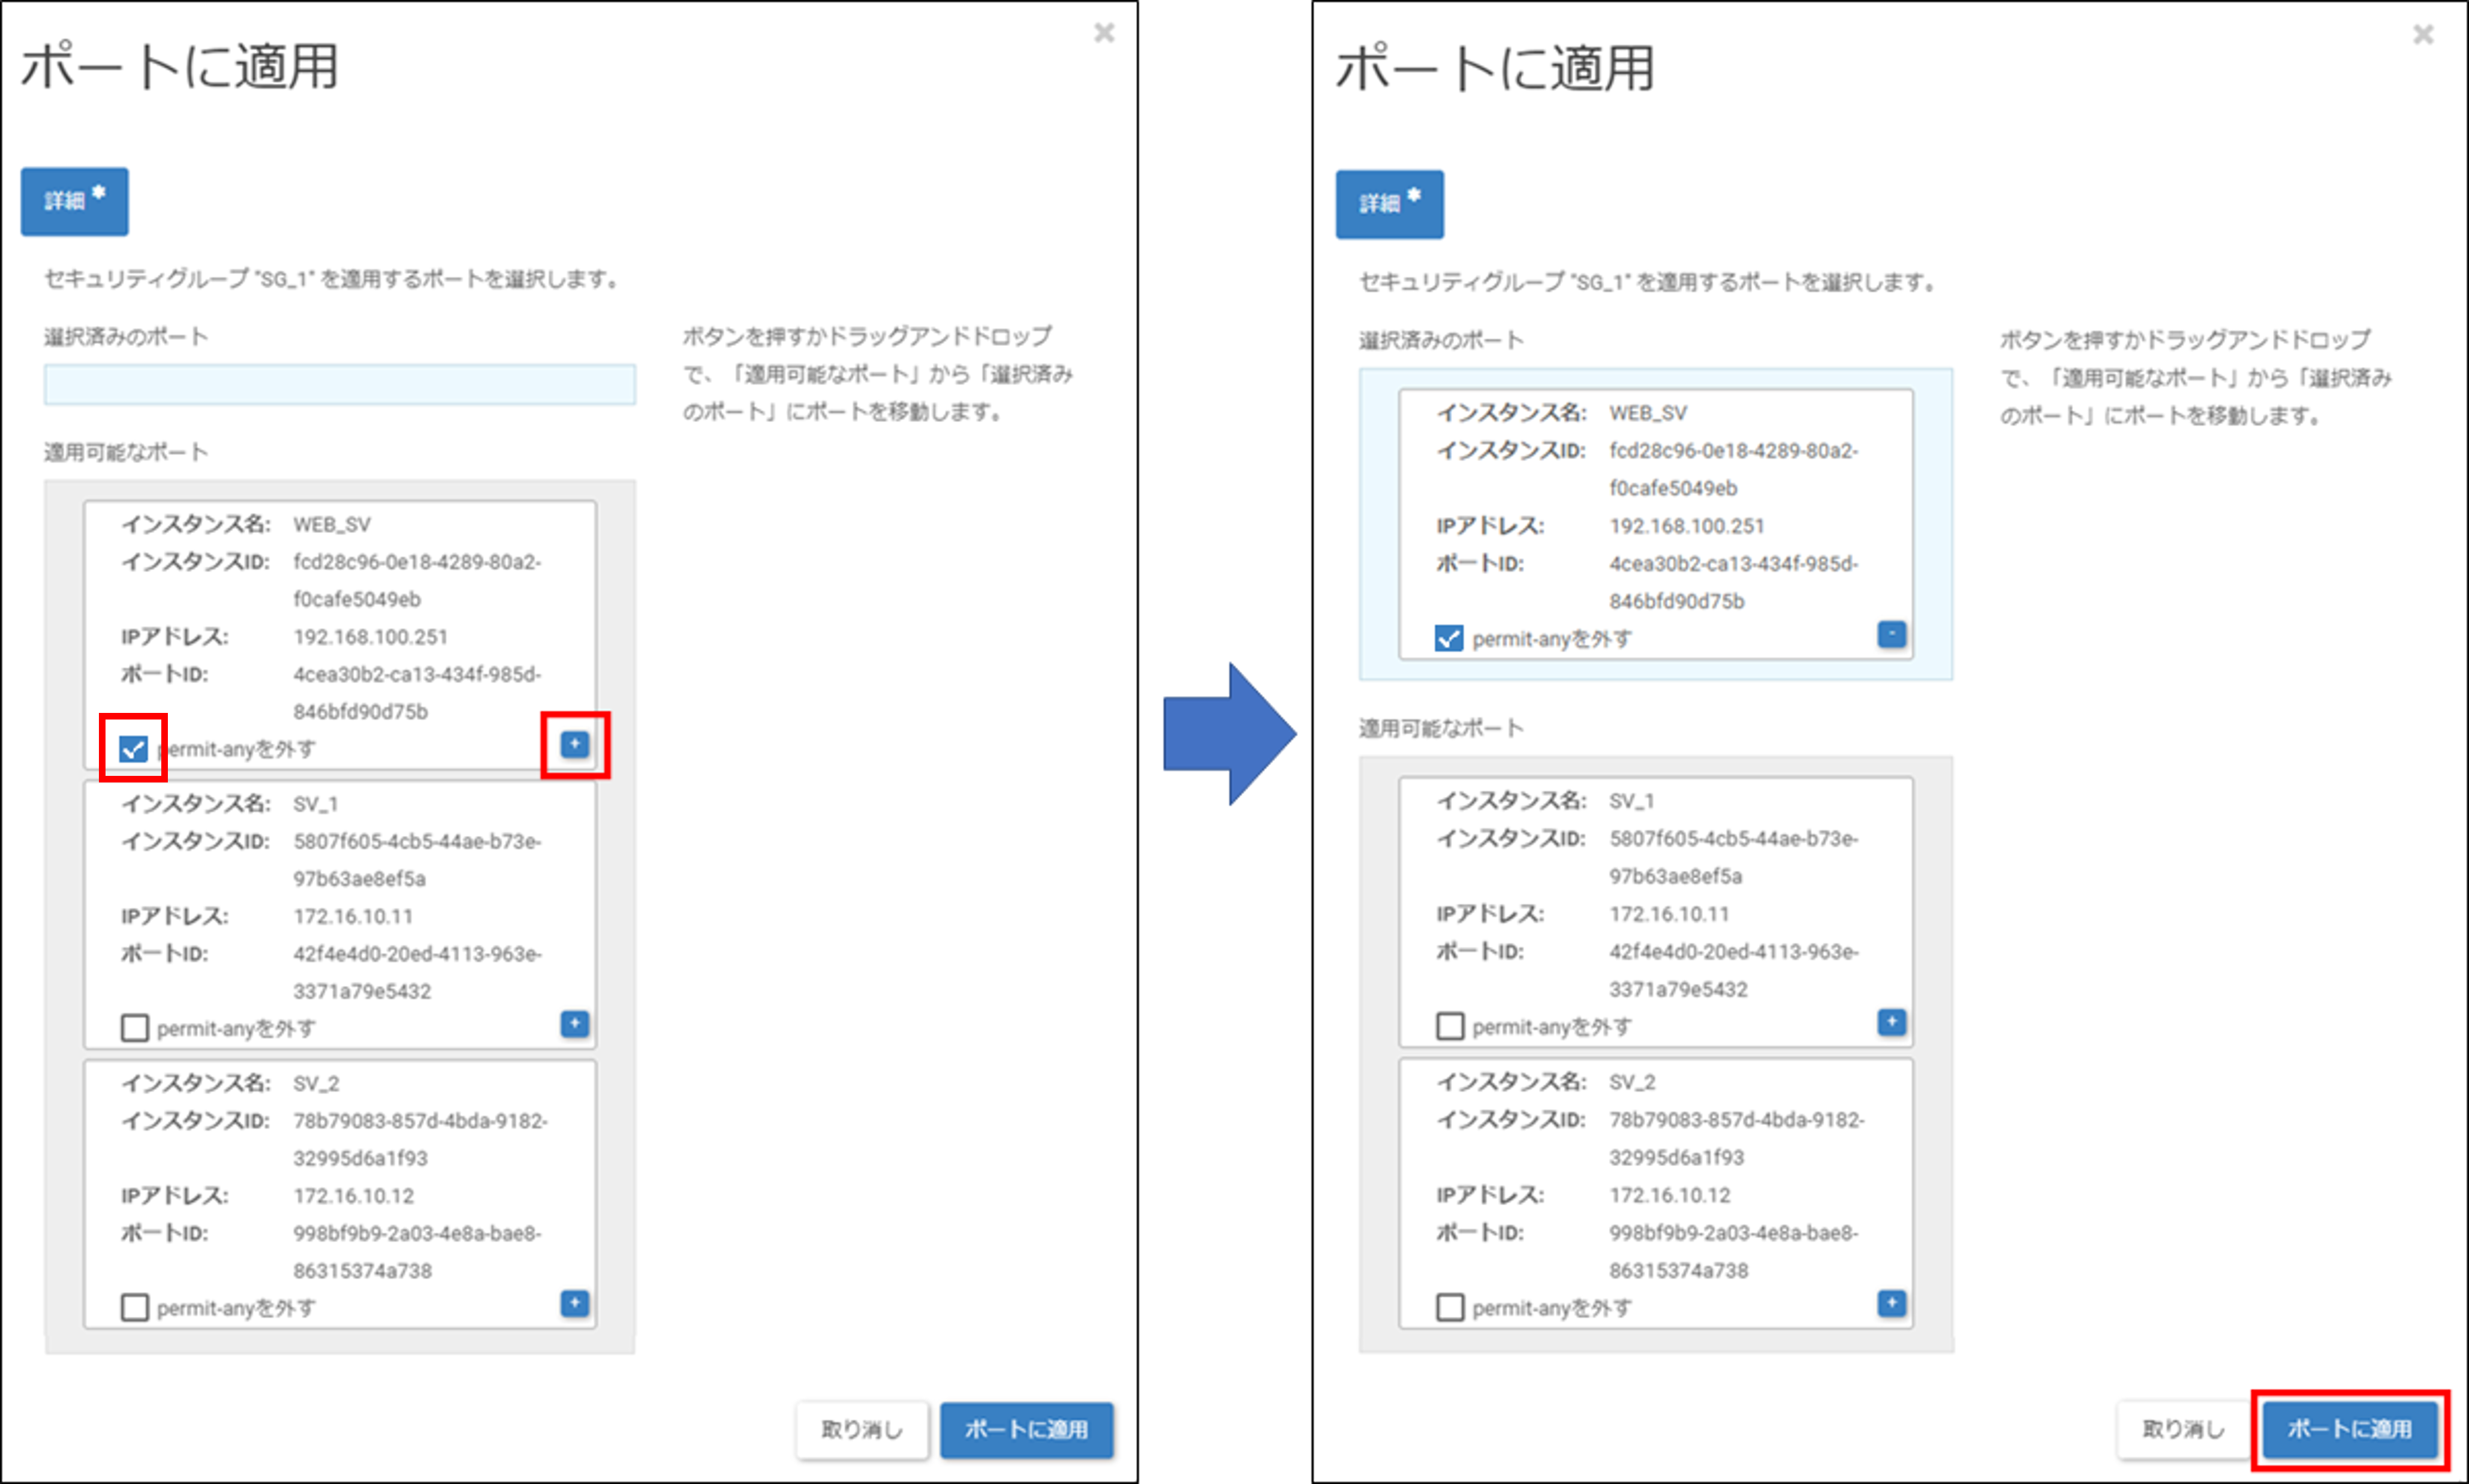The width and height of the screenshot is (2469, 1484).
Task: Click 取り消し button in left dialog
Action: (862, 1430)
